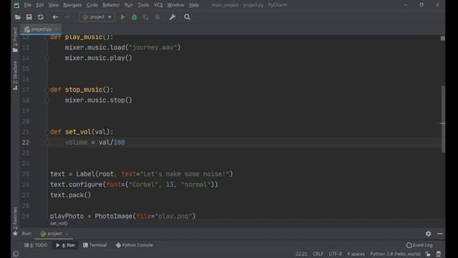458x258 pixels.
Task: Change the 4 spaces indent setting
Action: (x=356, y=254)
